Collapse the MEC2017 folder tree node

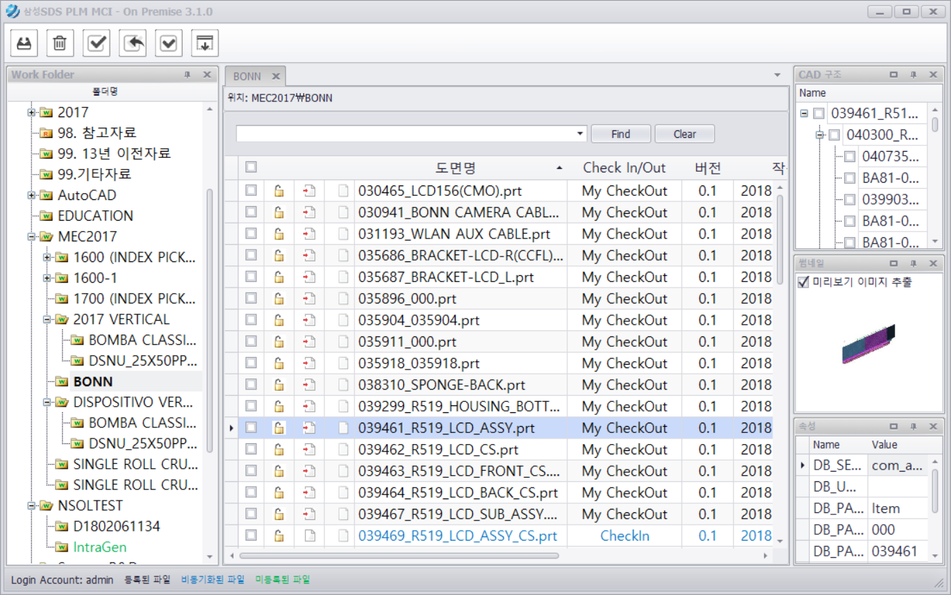[32, 236]
